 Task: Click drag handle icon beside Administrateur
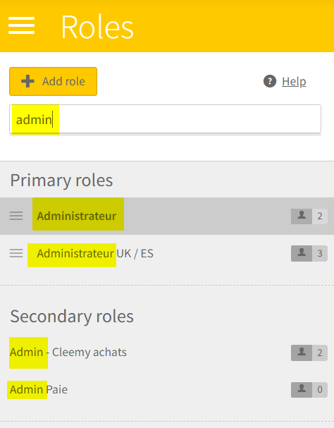pyautogui.click(x=16, y=216)
